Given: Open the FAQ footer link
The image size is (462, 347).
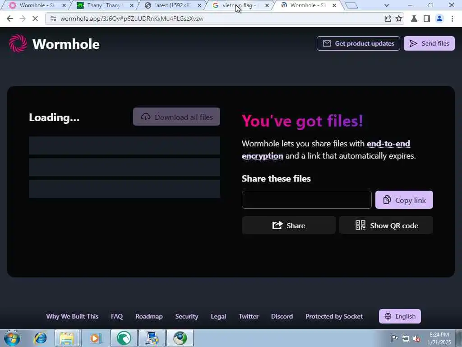Looking at the screenshot, I should point(117,316).
